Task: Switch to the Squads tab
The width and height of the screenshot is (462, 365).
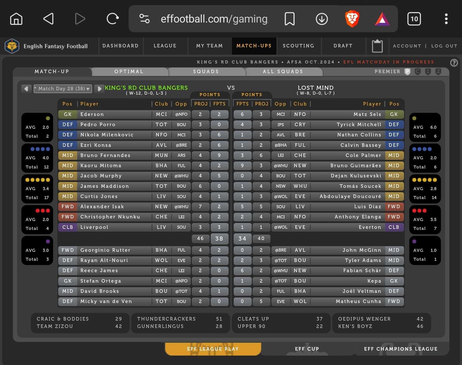Action: click(x=206, y=71)
